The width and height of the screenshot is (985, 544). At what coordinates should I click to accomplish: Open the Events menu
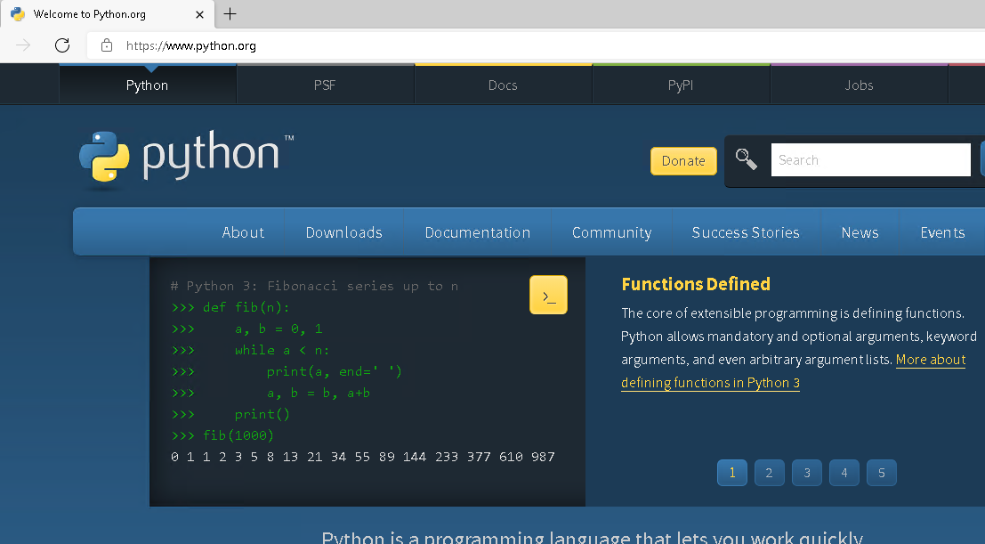point(942,232)
